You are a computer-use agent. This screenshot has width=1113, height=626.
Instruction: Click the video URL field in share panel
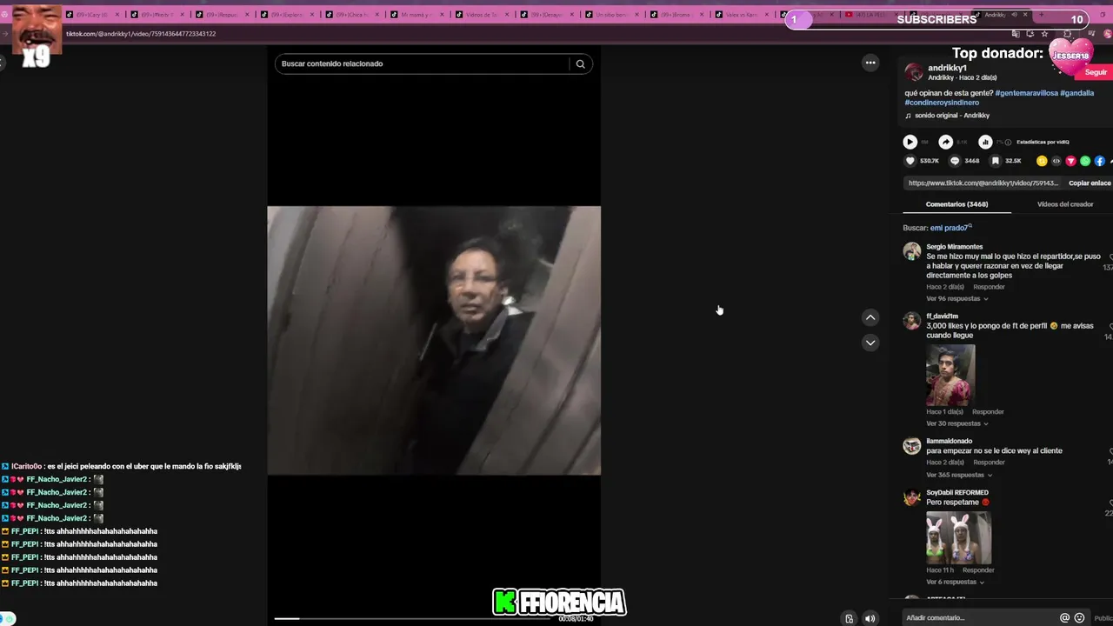coord(983,183)
